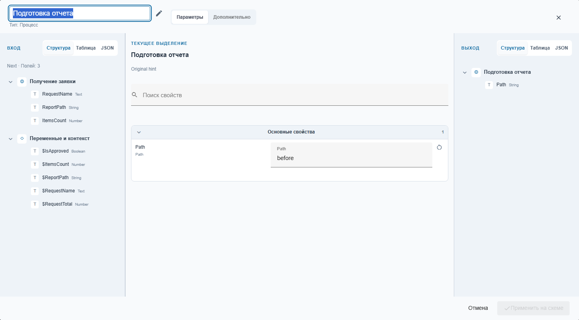Click the type icon beside output Path
Screen dimensions: 579x320
489,85
